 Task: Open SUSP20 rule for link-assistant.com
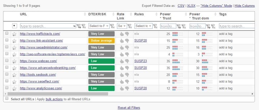click(141, 41)
